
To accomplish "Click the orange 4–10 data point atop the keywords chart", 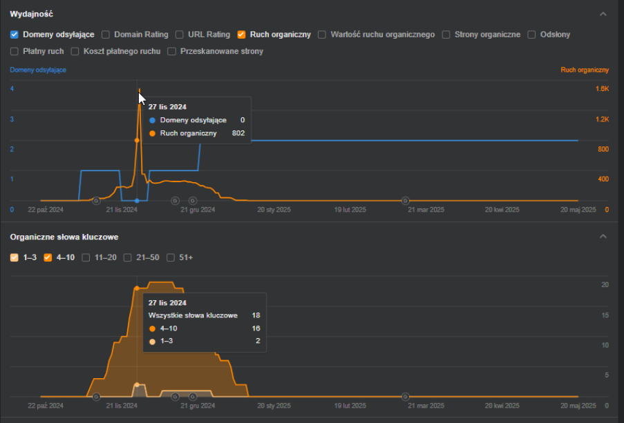I will pos(137,288).
